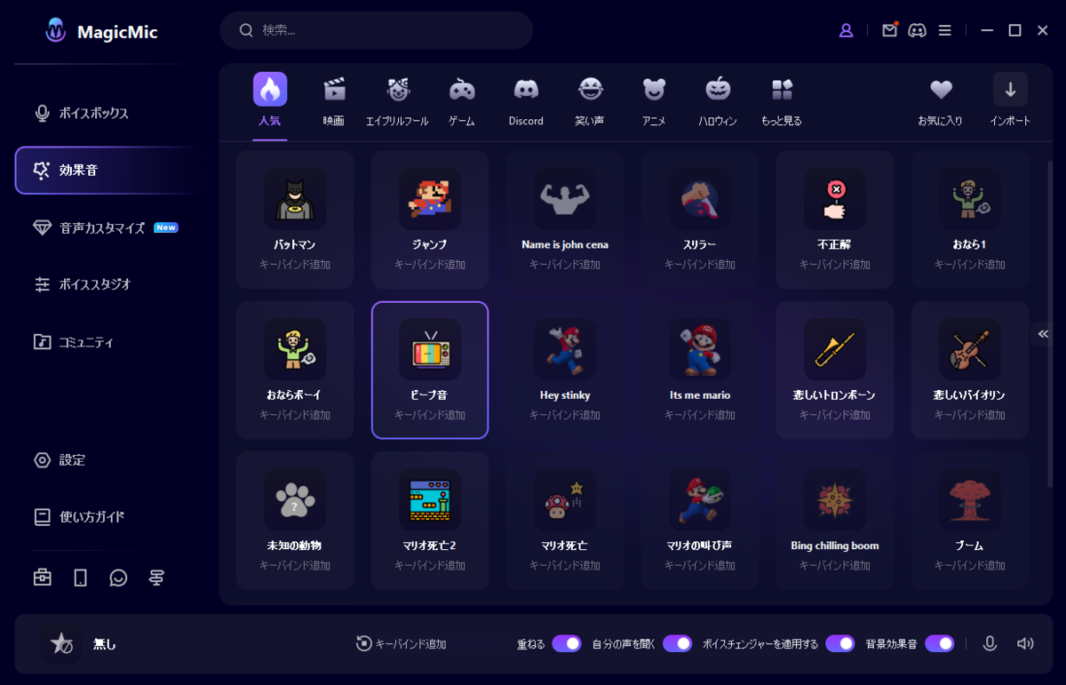The width and height of the screenshot is (1066, 685).
Task: Mute the microphone icon in bottom bar
Action: tap(990, 644)
